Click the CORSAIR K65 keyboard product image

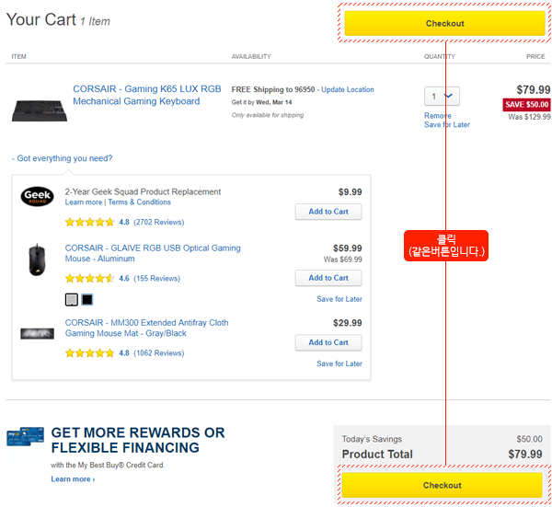click(x=40, y=110)
